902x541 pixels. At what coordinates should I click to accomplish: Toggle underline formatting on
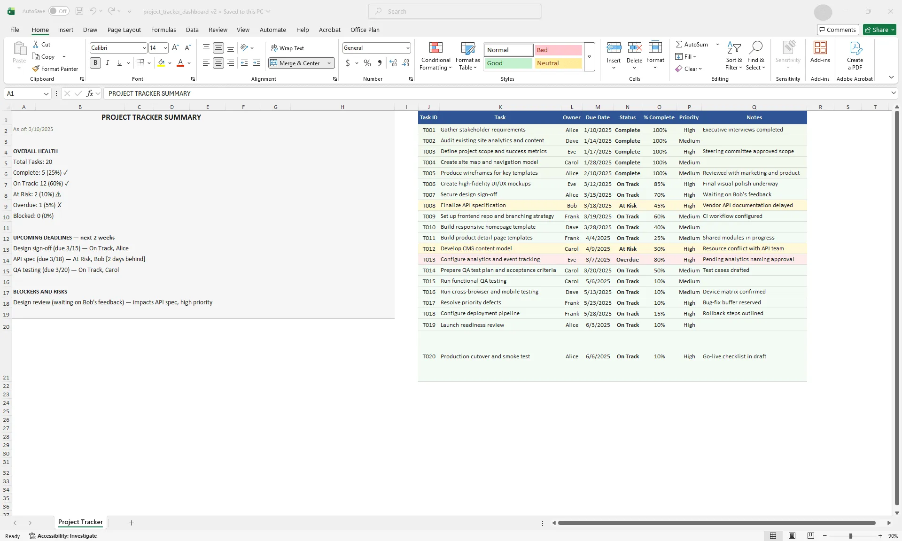pyautogui.click(x=119, y=62)
